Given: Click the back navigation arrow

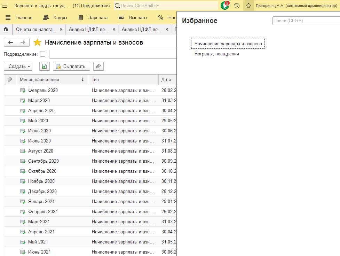Looking at the screenshot, I should (x=10, y=42).
